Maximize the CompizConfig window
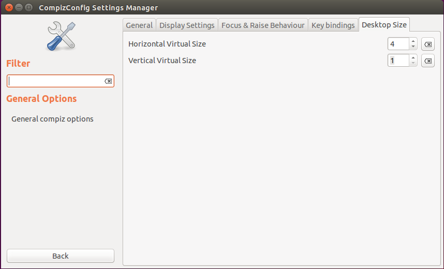 pyautogui.click(x=28, y=8)
